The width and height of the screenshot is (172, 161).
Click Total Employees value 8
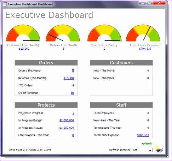coord(148,113)
